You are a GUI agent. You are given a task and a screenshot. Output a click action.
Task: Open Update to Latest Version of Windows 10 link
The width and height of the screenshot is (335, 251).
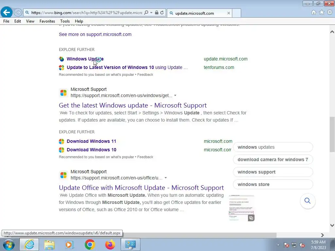(127, 67)
